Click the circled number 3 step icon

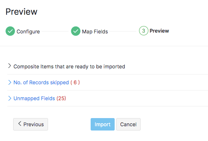click(x=144, y=31)
